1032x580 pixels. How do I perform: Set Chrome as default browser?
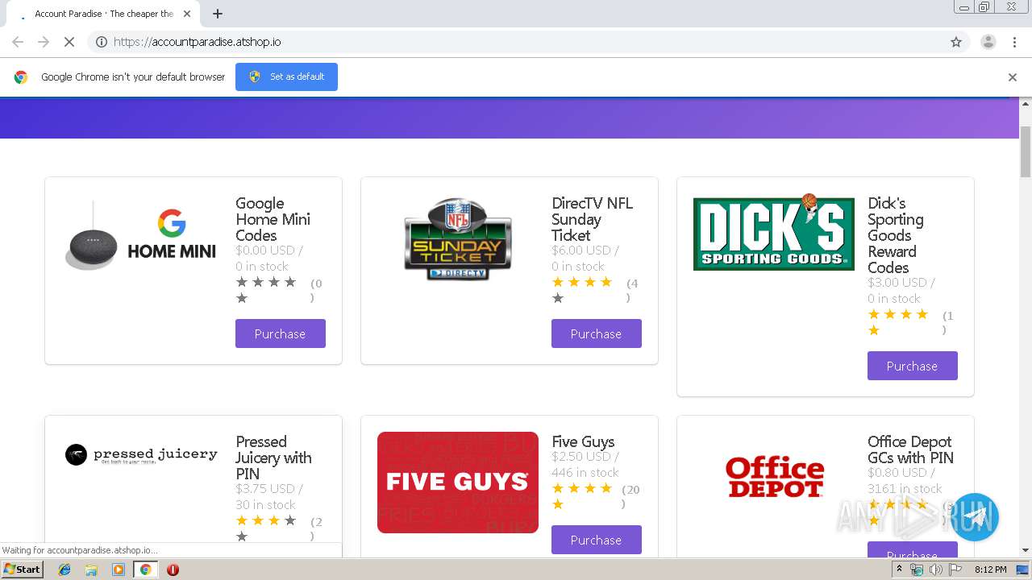click(x=286, y=77)
